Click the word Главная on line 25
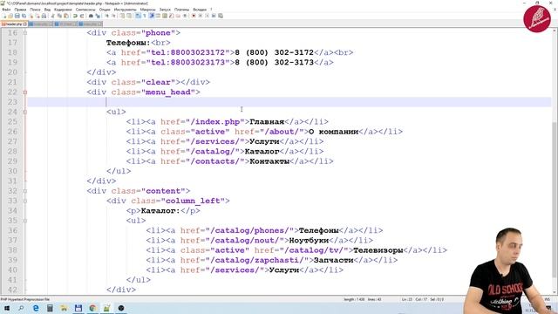Screen dimensions: 558x314 [x=267, y=122]
